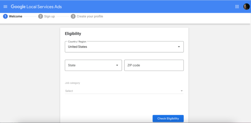The width and height of the screenshot is (251, 123).
Task: Open the United States country selector
Action: (x=124, y=47)
